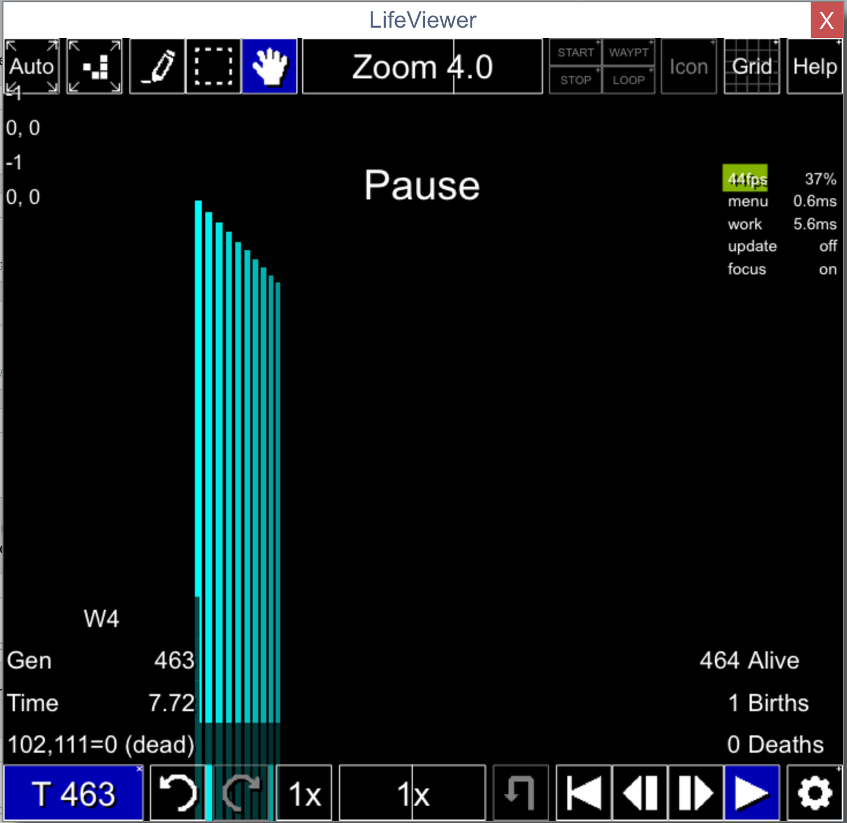This screenshot has width=847, height=823.
Task: Click the undo arrow icon
Action: pyautogui.click(x=178, y=793)
